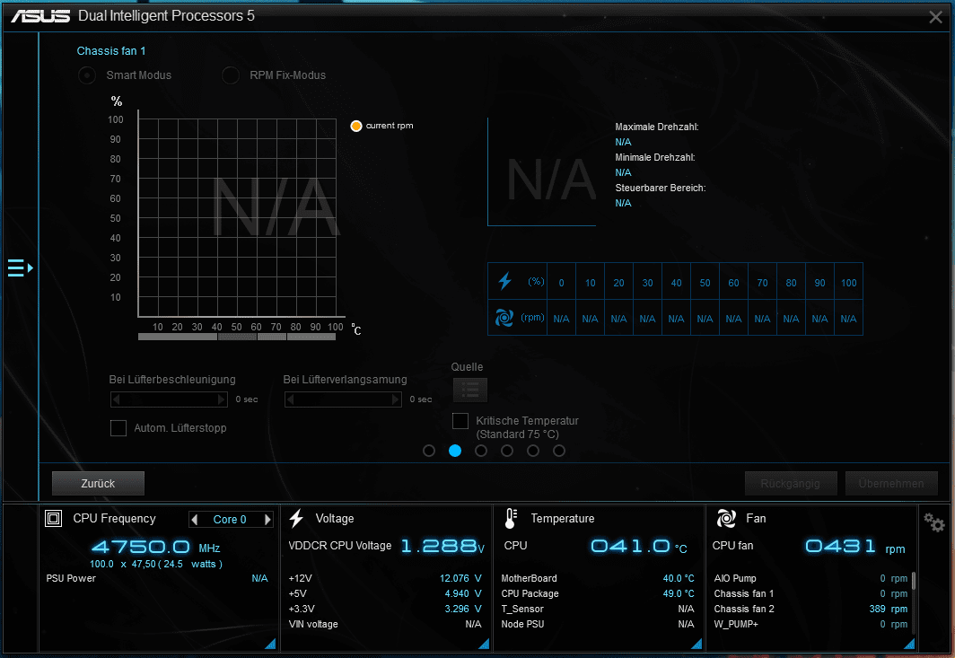Click the 4750.0 MHz frequency readout
This screenshot has width=955, height=658.
[x=155, y=547]
